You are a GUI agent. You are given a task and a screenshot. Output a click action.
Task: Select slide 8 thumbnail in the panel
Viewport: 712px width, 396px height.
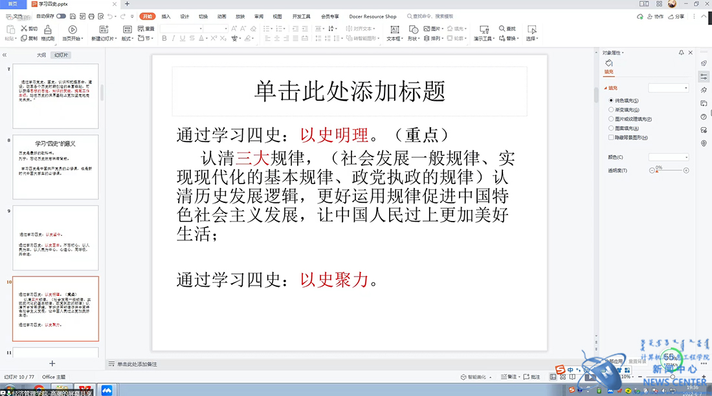click(55, 166)
